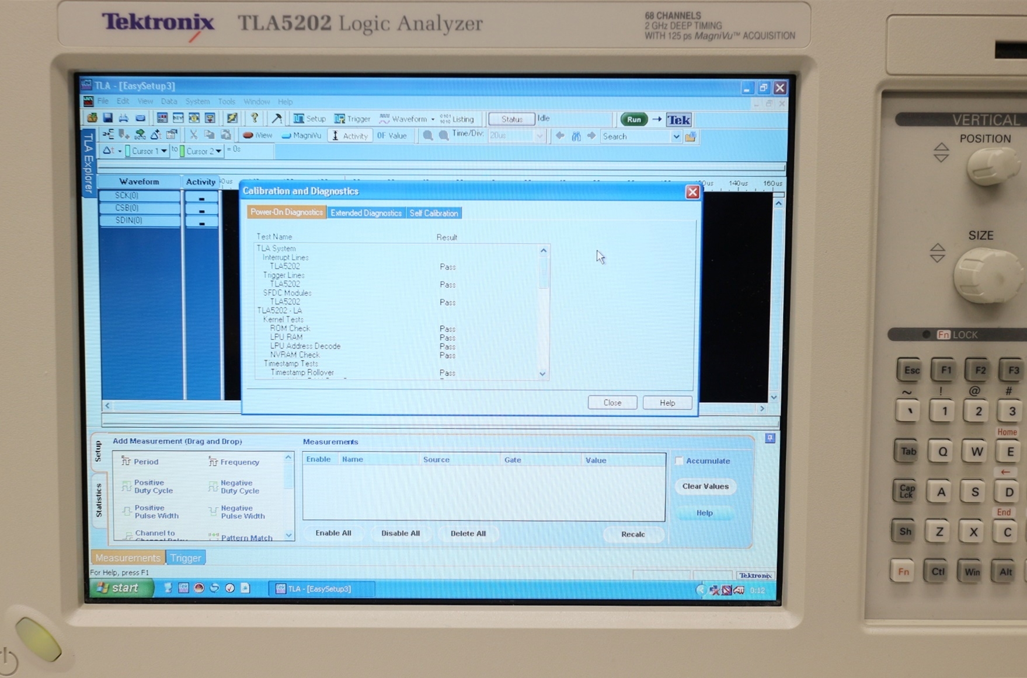This screenshot has height=678, width=1027.
Task: Open the Cursor 1 dropdown
Action: point(164,151)
